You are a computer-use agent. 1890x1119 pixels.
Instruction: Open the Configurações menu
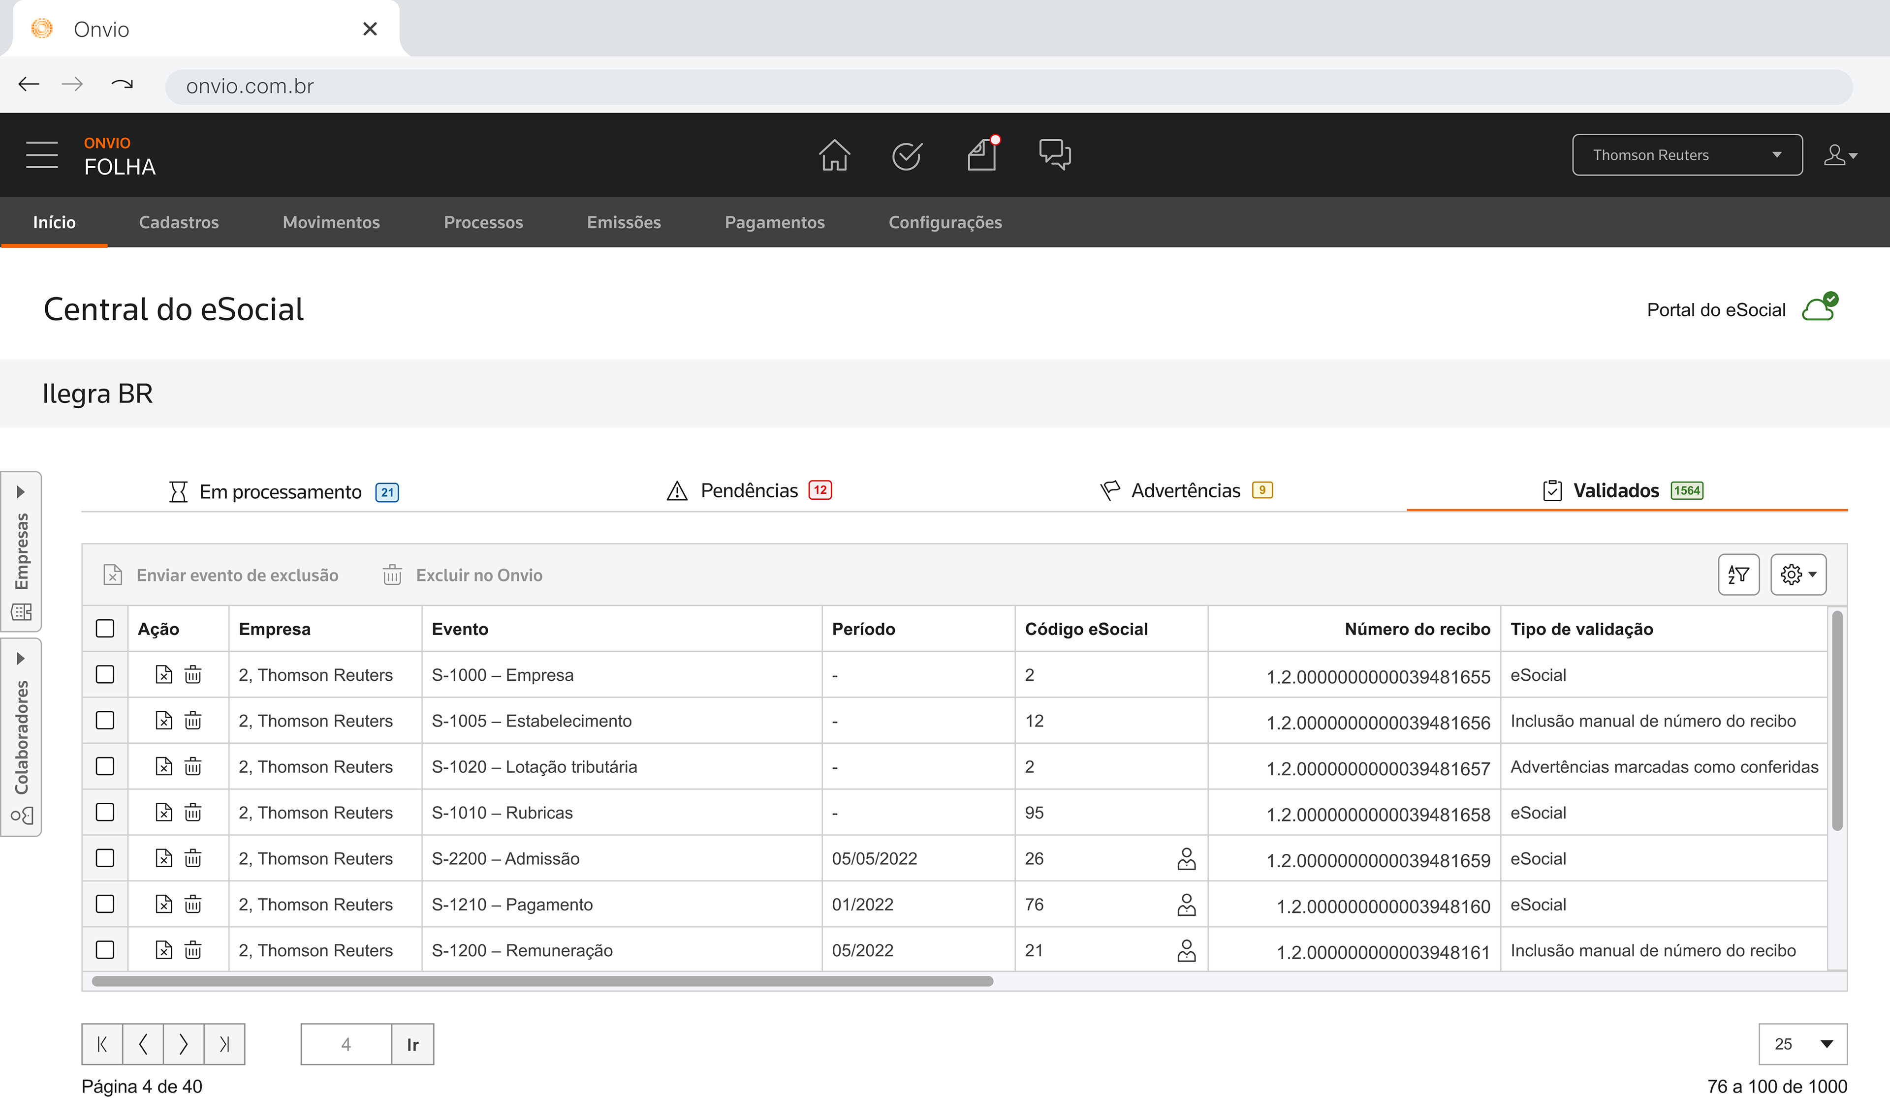[945, 222]
